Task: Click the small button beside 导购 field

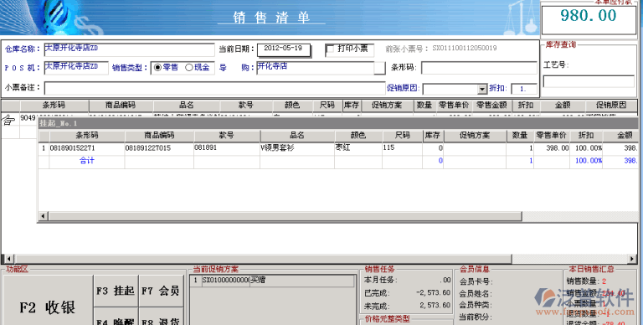Action: coord(380,68)
